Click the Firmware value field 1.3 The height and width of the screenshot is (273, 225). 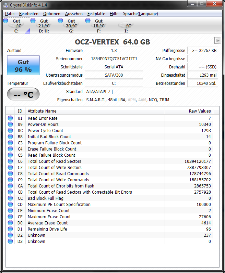pyautogui.click(x=114, y=51)
